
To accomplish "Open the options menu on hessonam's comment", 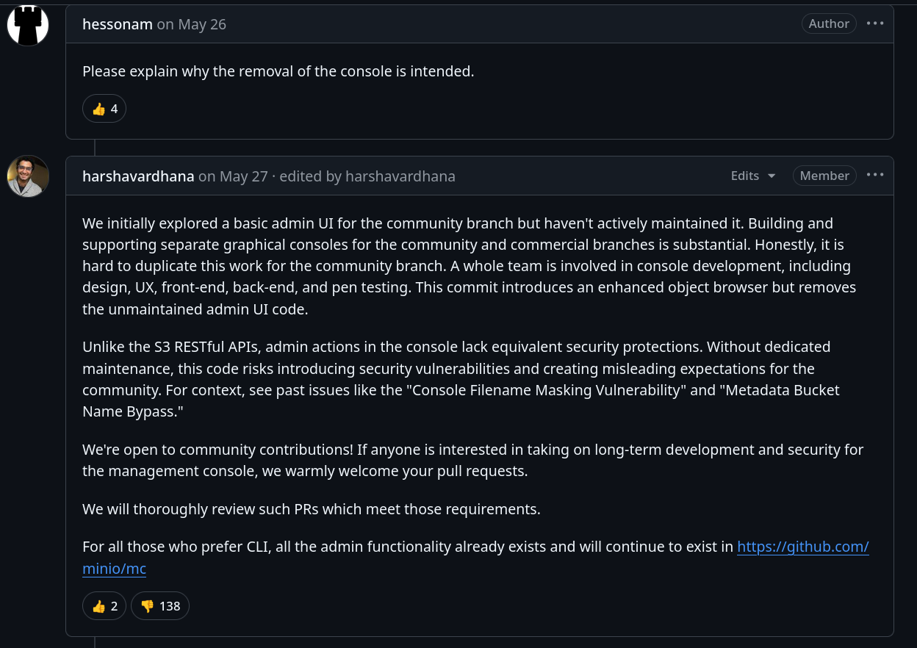I will coord(875,24).
